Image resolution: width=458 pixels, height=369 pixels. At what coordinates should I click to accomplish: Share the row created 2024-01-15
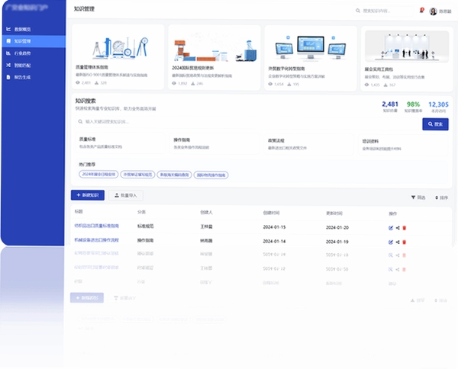tap(398, 228)
